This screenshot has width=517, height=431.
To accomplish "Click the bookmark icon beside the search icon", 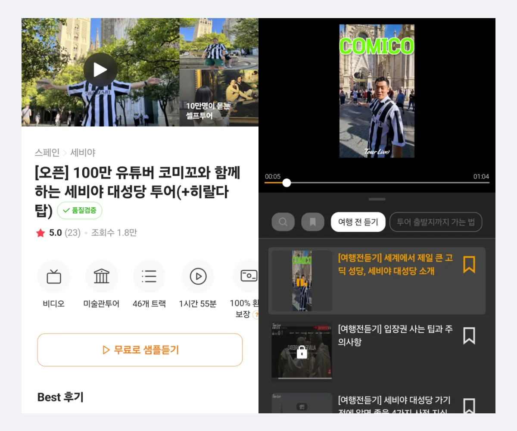I will (313, 222).
